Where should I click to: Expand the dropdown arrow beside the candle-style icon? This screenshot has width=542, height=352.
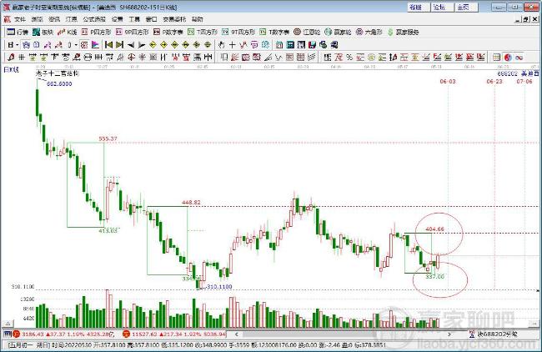pos(76,45)
